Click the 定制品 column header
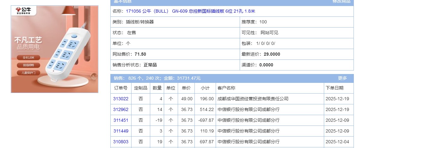The height and width of the screenshot is (148, 425). click(141, 88)
